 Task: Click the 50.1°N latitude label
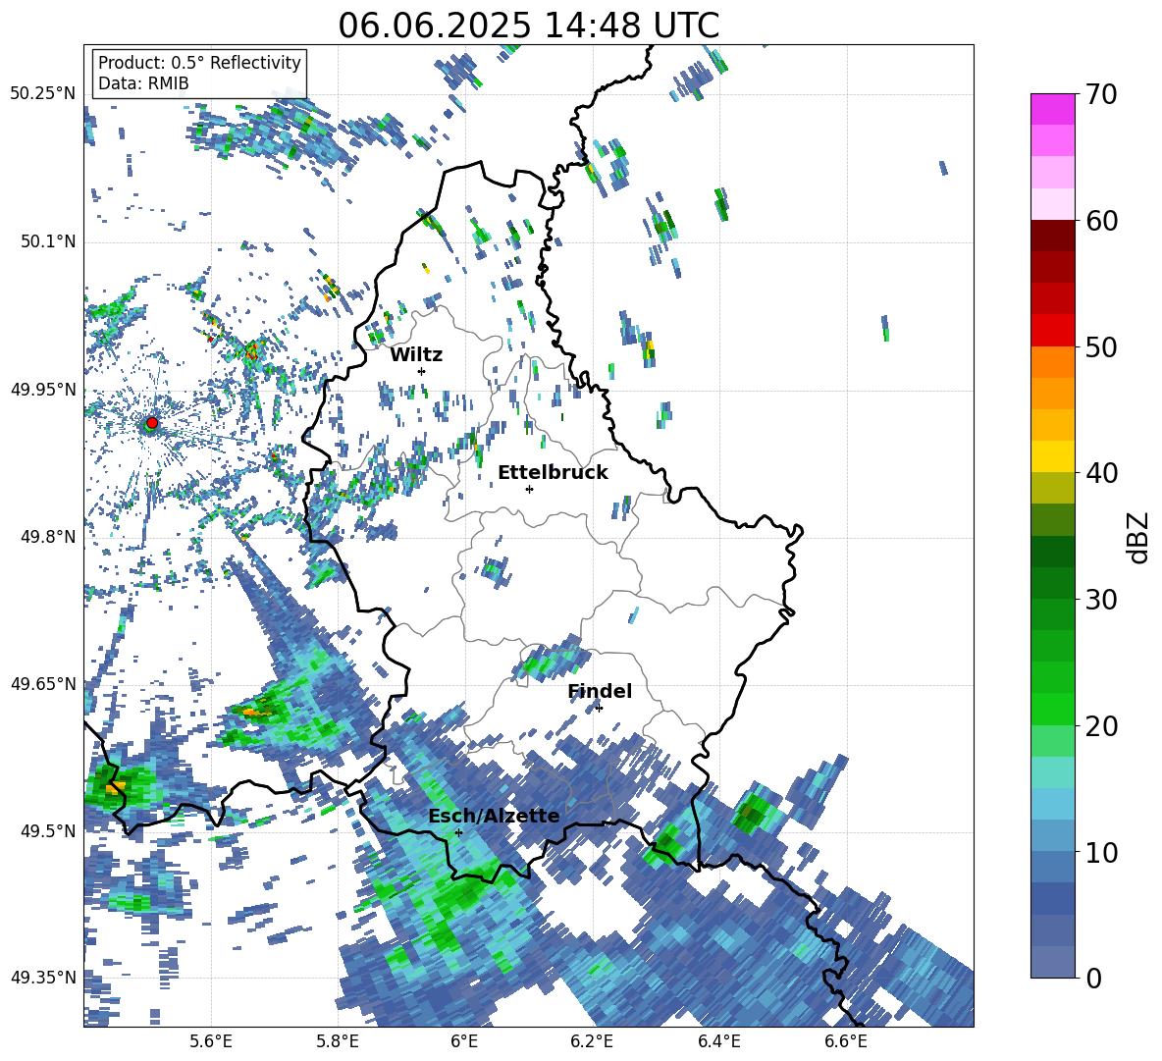click(48, 241)
